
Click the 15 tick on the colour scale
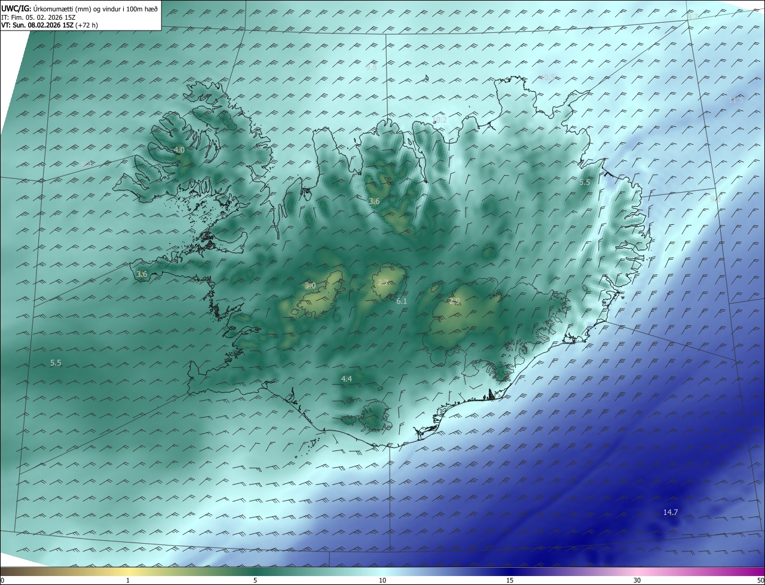point(510,581)
